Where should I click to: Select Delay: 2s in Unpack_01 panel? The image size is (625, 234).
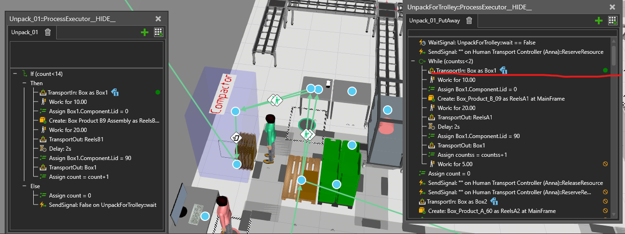[x=60, y=149]
